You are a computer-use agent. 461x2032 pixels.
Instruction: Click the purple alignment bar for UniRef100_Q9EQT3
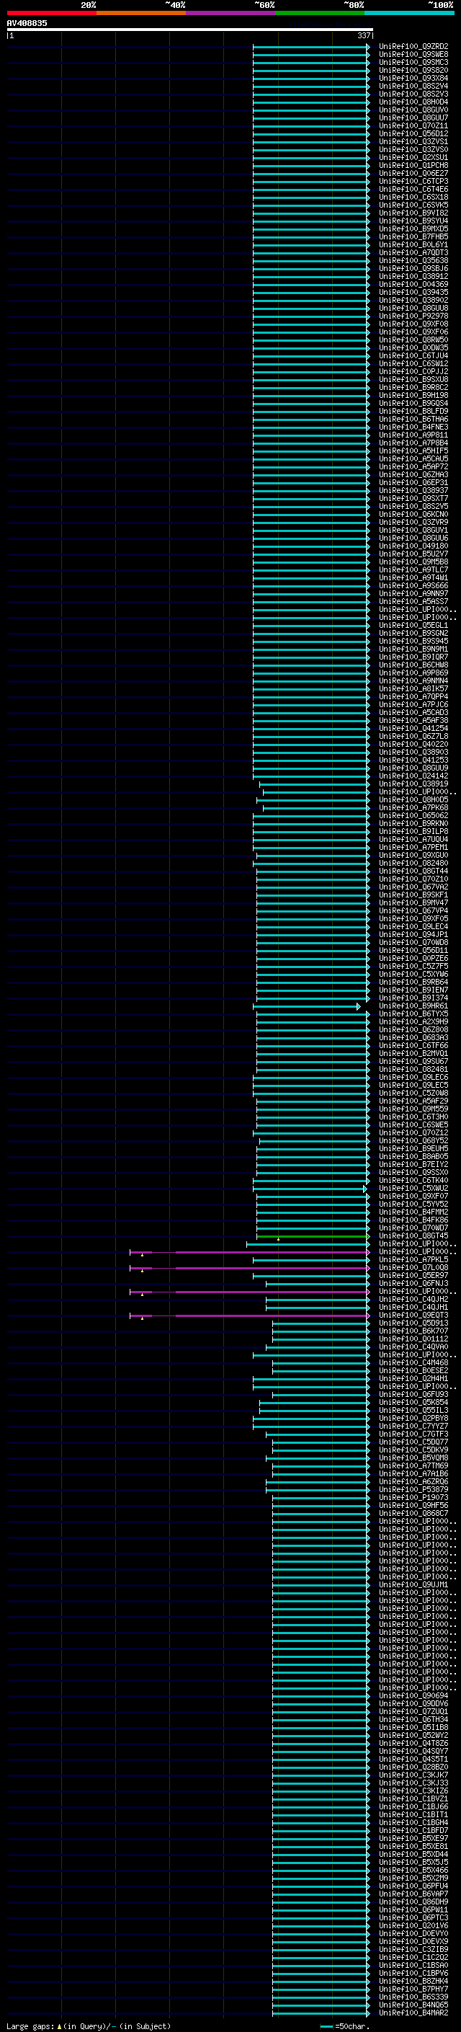tap(249, 1316)
